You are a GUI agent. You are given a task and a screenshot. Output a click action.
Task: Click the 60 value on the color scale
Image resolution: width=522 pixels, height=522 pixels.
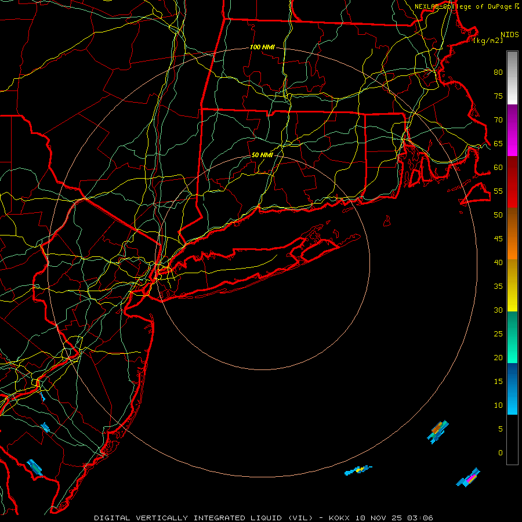click(x=498, y=168)
